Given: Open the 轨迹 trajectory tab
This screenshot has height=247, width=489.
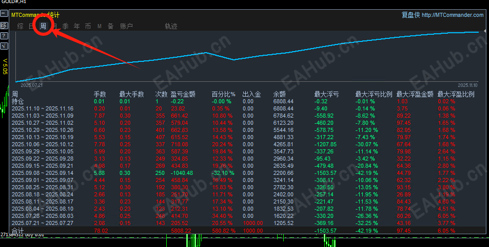Looking at the screenshot, I should click(x=171, y=26).
